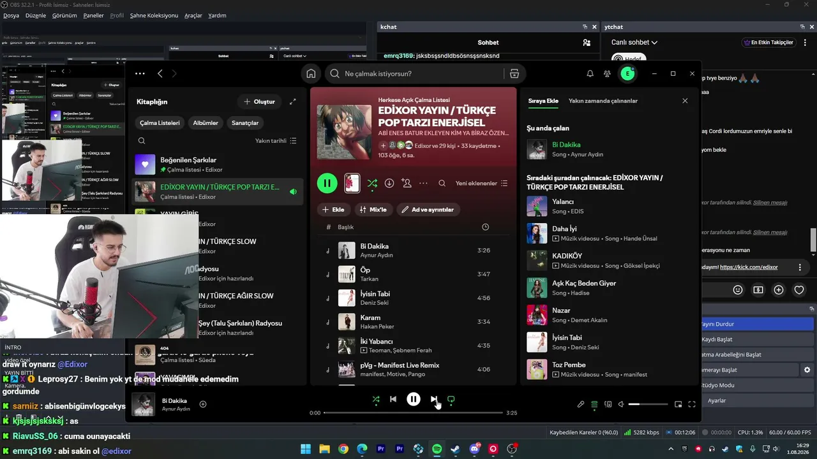Open Ad ve ayrıntılar editor
Image resolution: width=817 pixels, height=459 pixels.
point(428,210)
